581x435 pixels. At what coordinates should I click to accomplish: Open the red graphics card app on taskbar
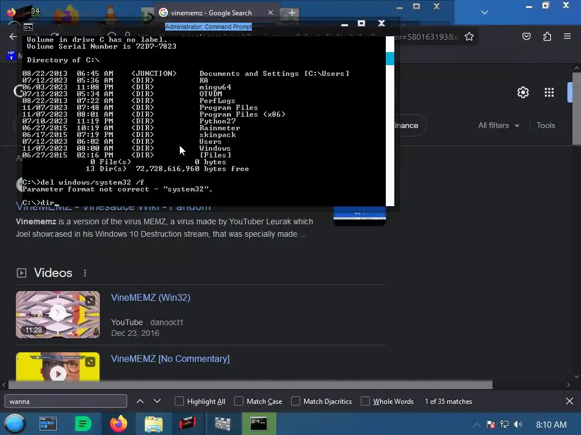tap(187, 424)
